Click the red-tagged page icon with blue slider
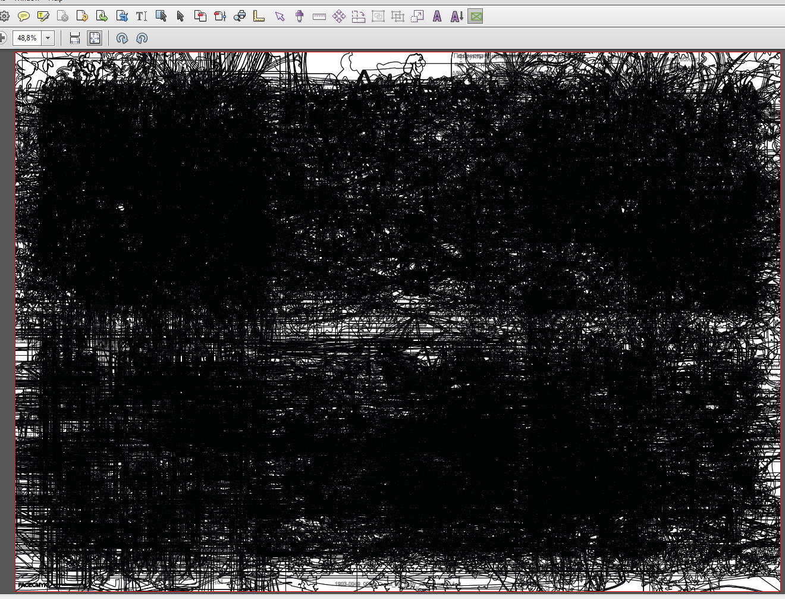Image resolution: width=785 pixels, height=599 pixels. [x=220, y=17]
